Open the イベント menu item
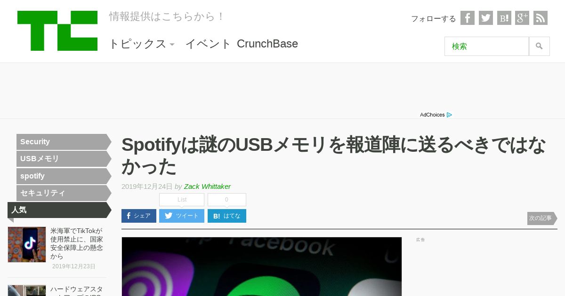Viewport: 565px width, 296px height. pos(208,44)
